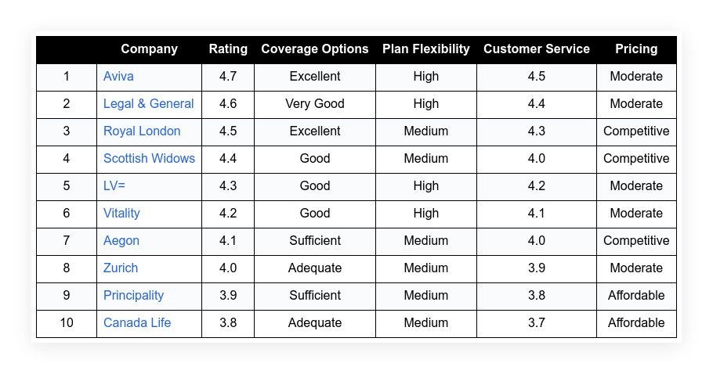Visit the Vitality link

point(121,213)
